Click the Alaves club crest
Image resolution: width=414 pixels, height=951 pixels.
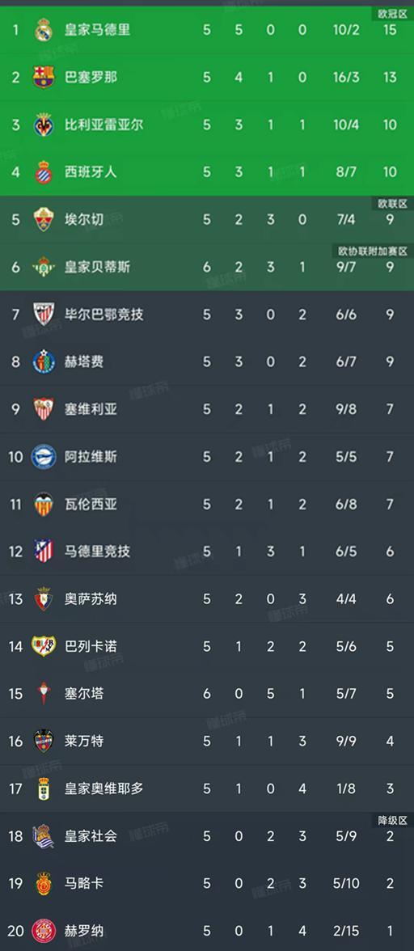[x=44, y=457]
